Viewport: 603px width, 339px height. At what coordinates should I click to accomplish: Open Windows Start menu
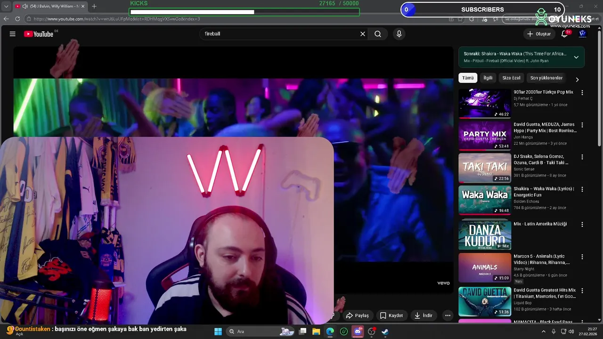click(x=218, y=331)
